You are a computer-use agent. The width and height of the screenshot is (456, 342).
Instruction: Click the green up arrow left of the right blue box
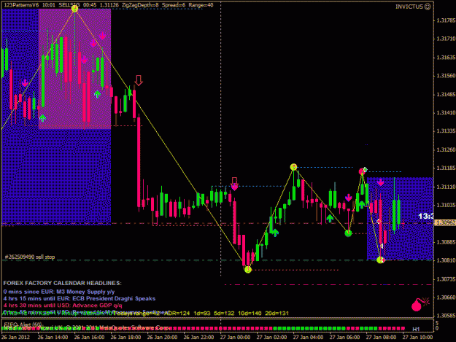(x=361, y=205)
